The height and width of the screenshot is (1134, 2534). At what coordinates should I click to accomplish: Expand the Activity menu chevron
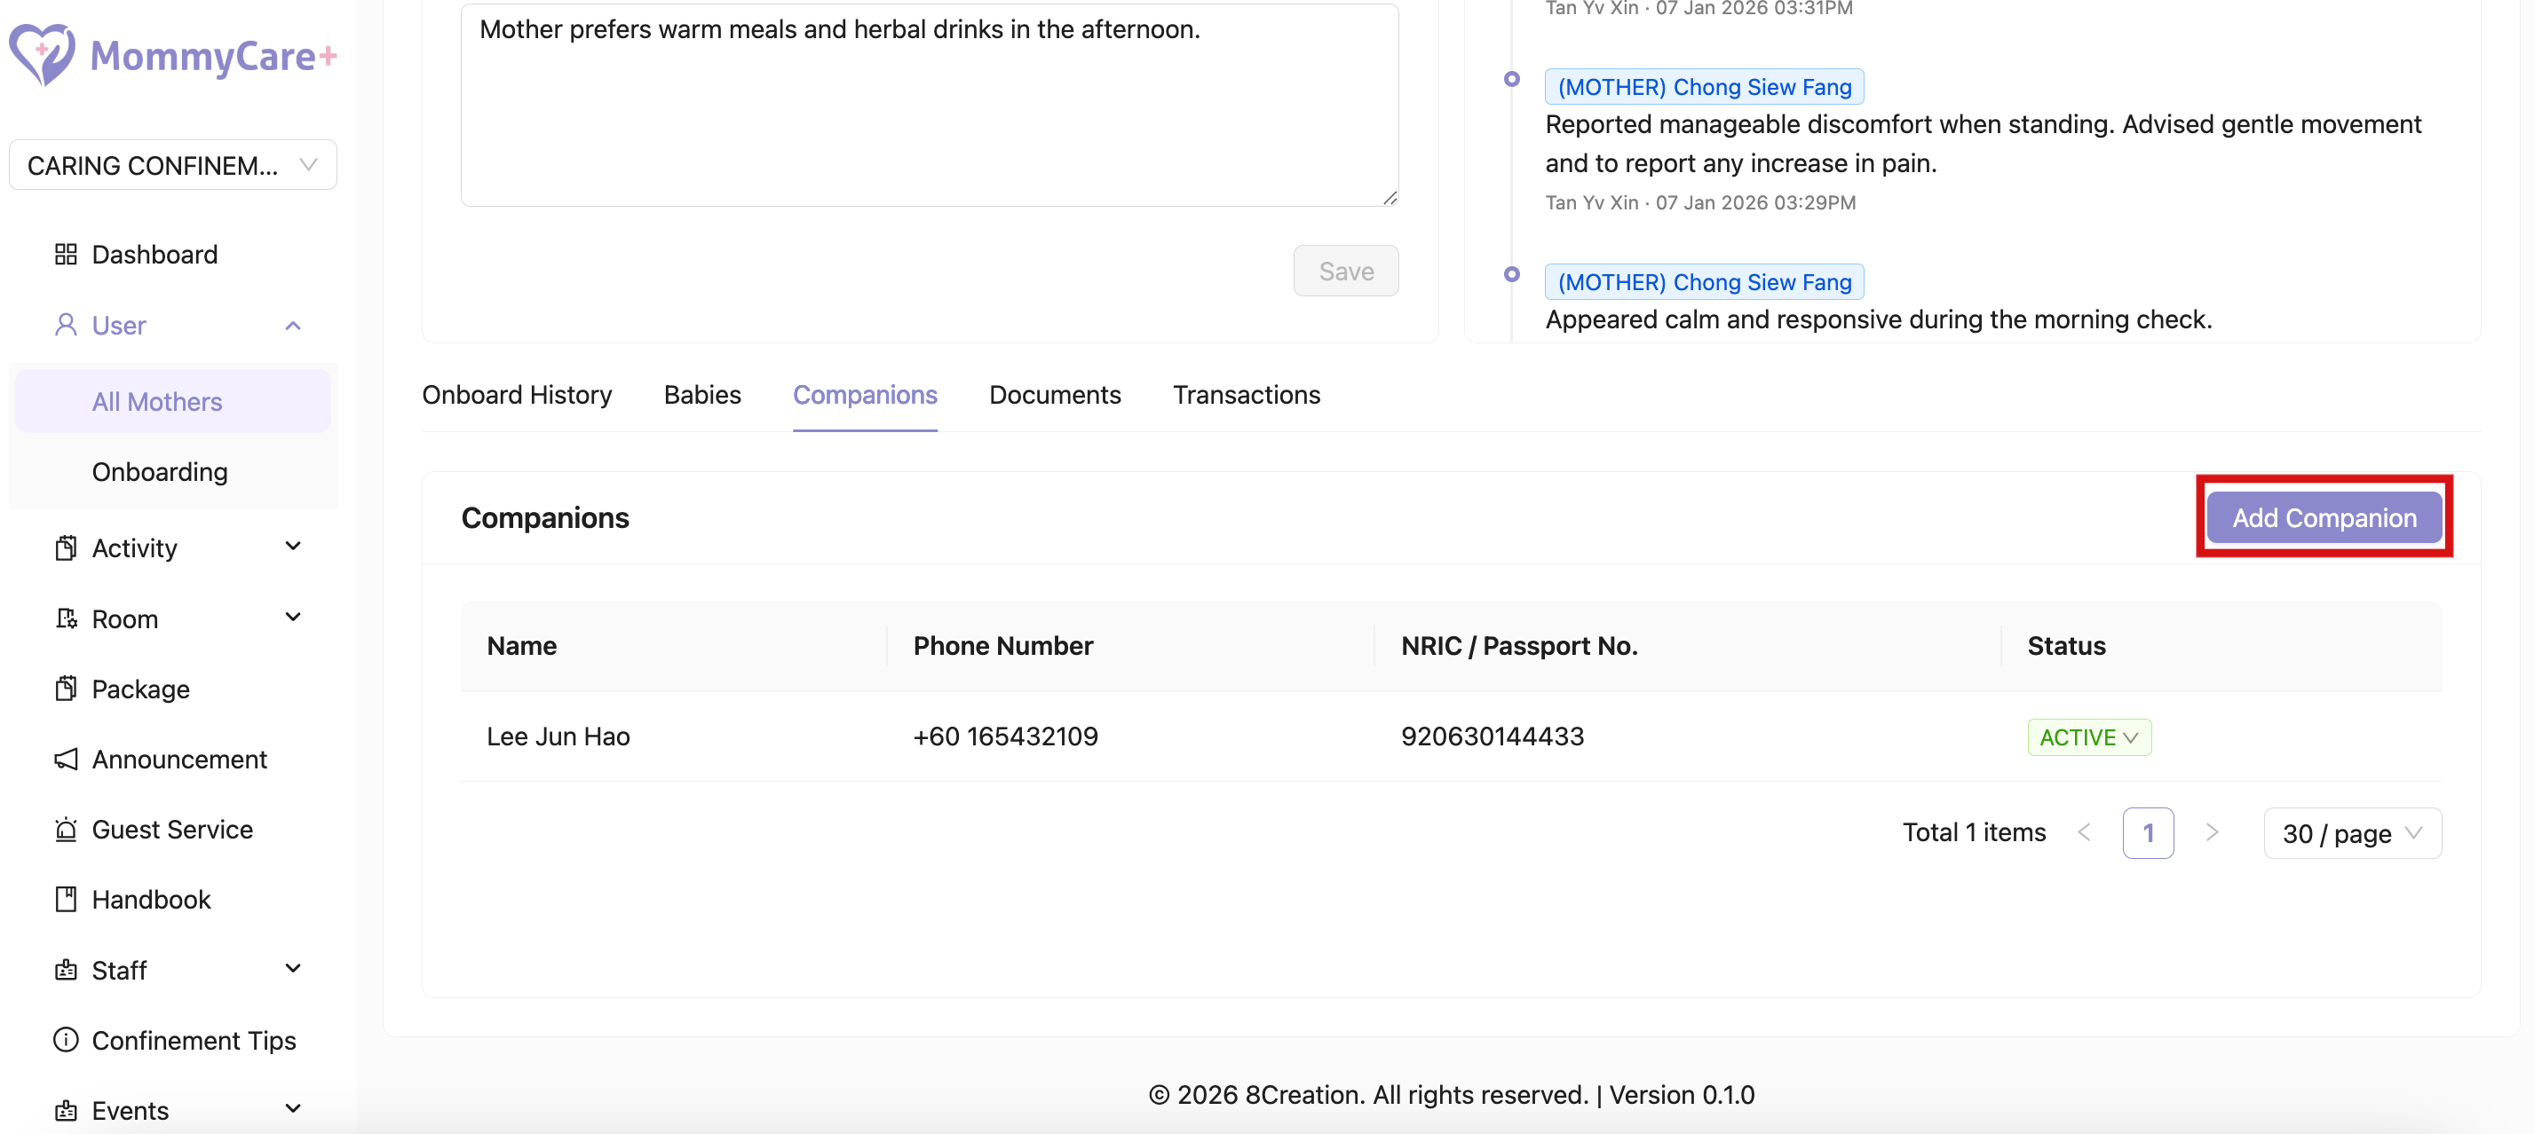pos(293,547)
